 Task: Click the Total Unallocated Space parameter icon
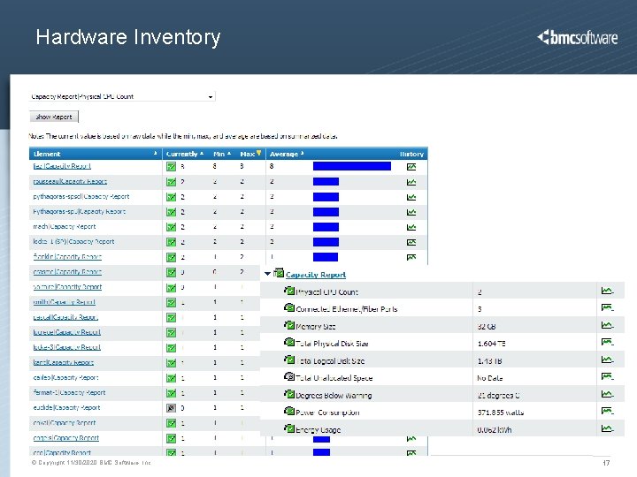[x=289, y=376]
